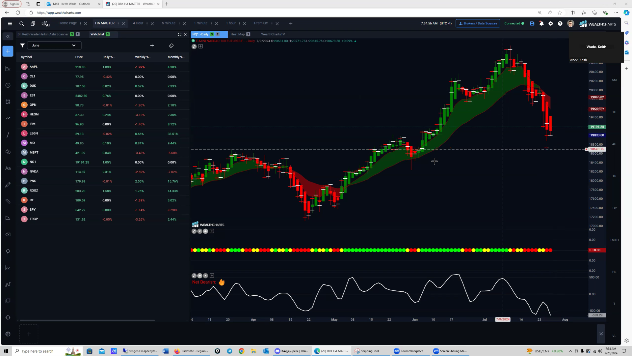Close the watchlist panel
Image resolution: width=632 pixels, height=356 pixels.
(x=185, y=34)
